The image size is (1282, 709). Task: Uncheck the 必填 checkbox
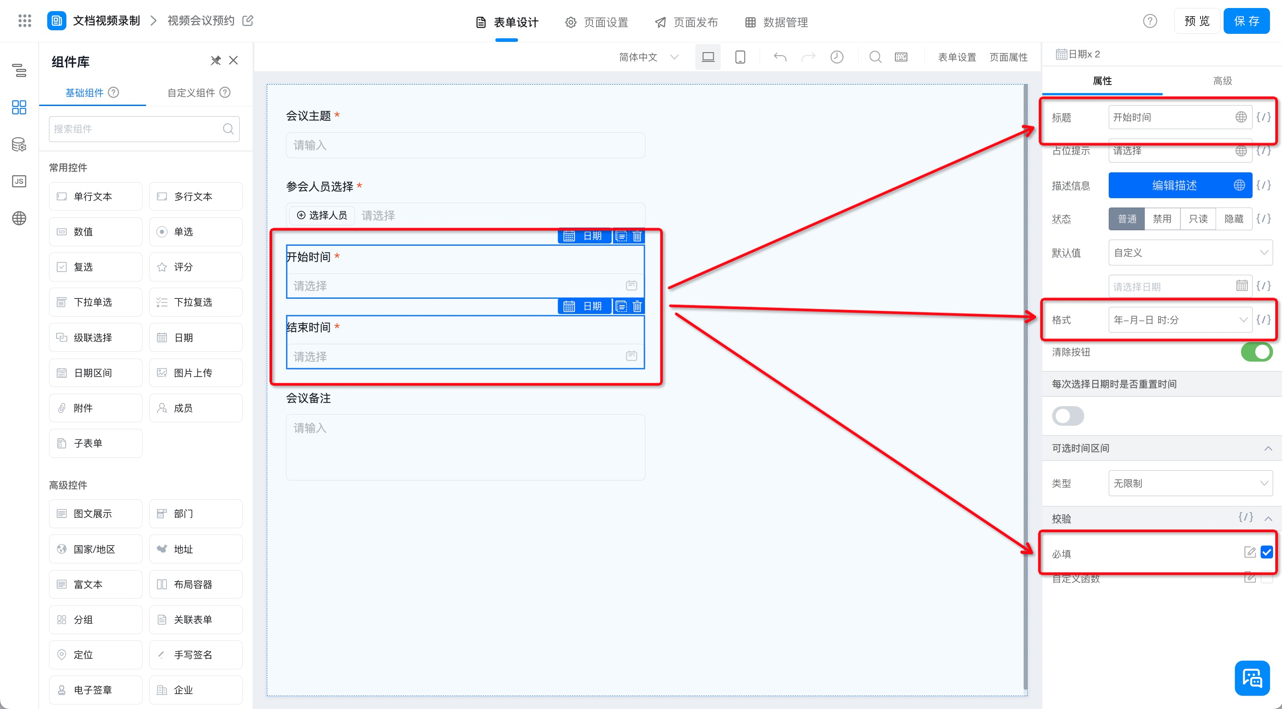1266,552
